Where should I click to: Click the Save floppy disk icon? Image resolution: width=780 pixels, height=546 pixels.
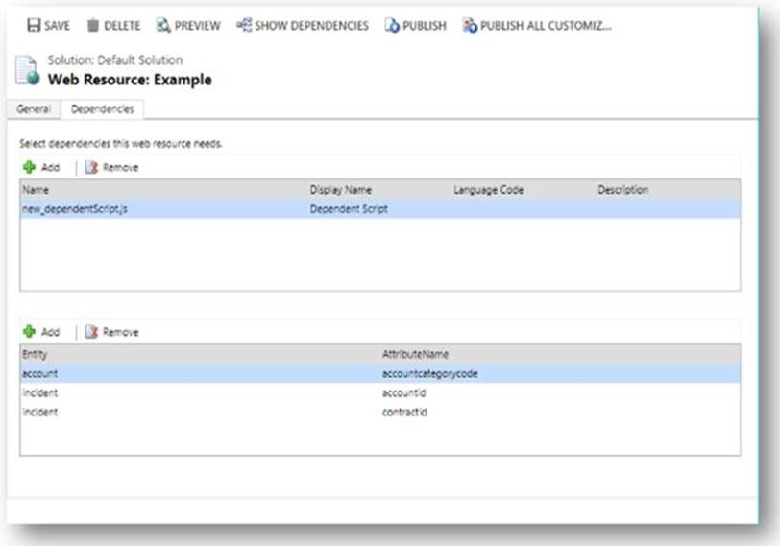(x=33, y=26)
